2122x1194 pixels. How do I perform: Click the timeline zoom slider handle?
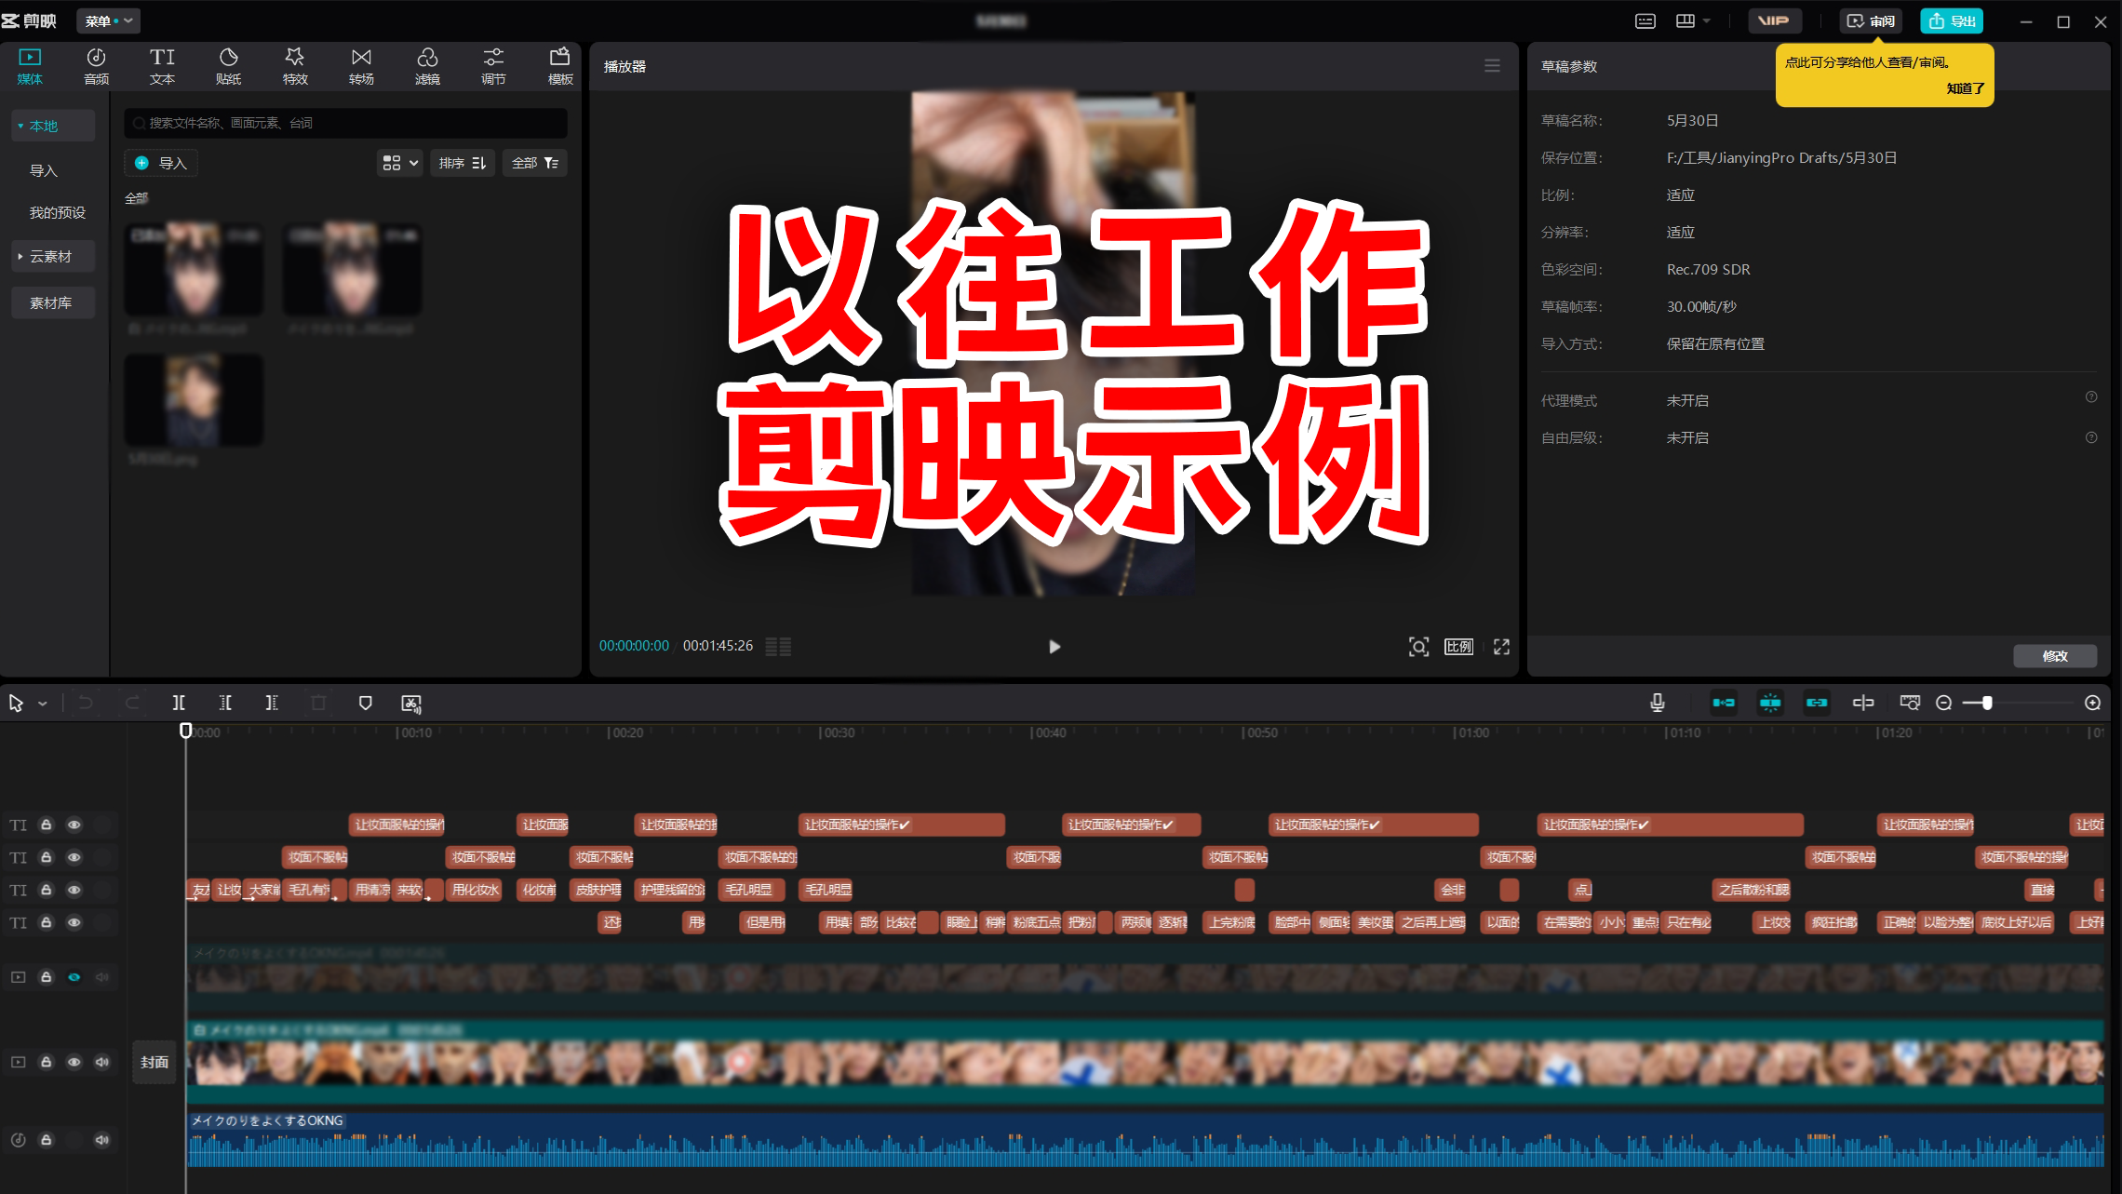(x=1987, y=703)
